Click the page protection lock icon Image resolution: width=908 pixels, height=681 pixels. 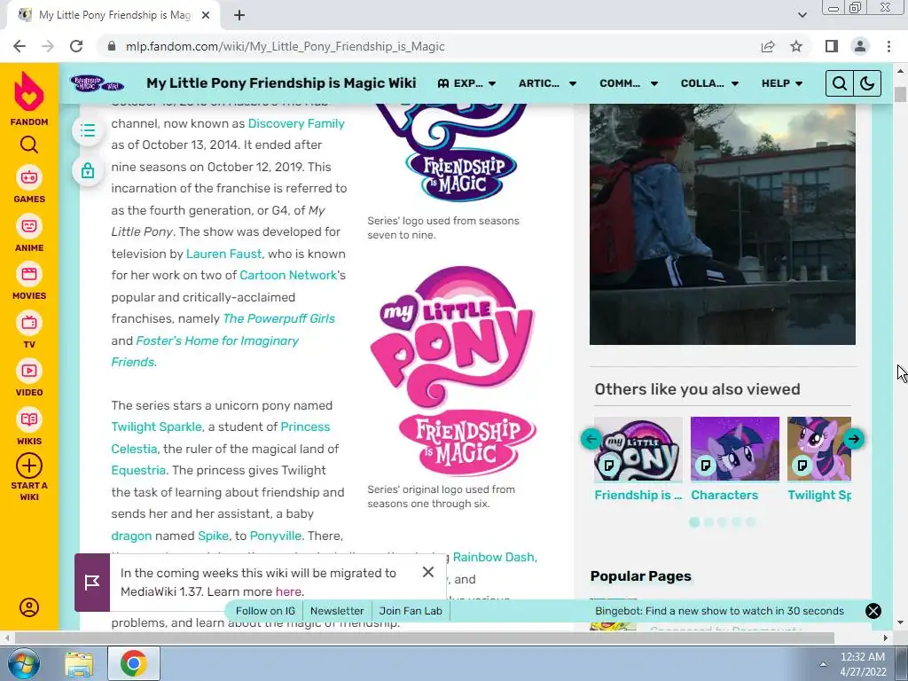click(x=88, y=170)
